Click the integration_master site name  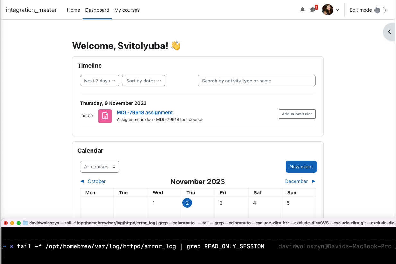tap(31, 10)
